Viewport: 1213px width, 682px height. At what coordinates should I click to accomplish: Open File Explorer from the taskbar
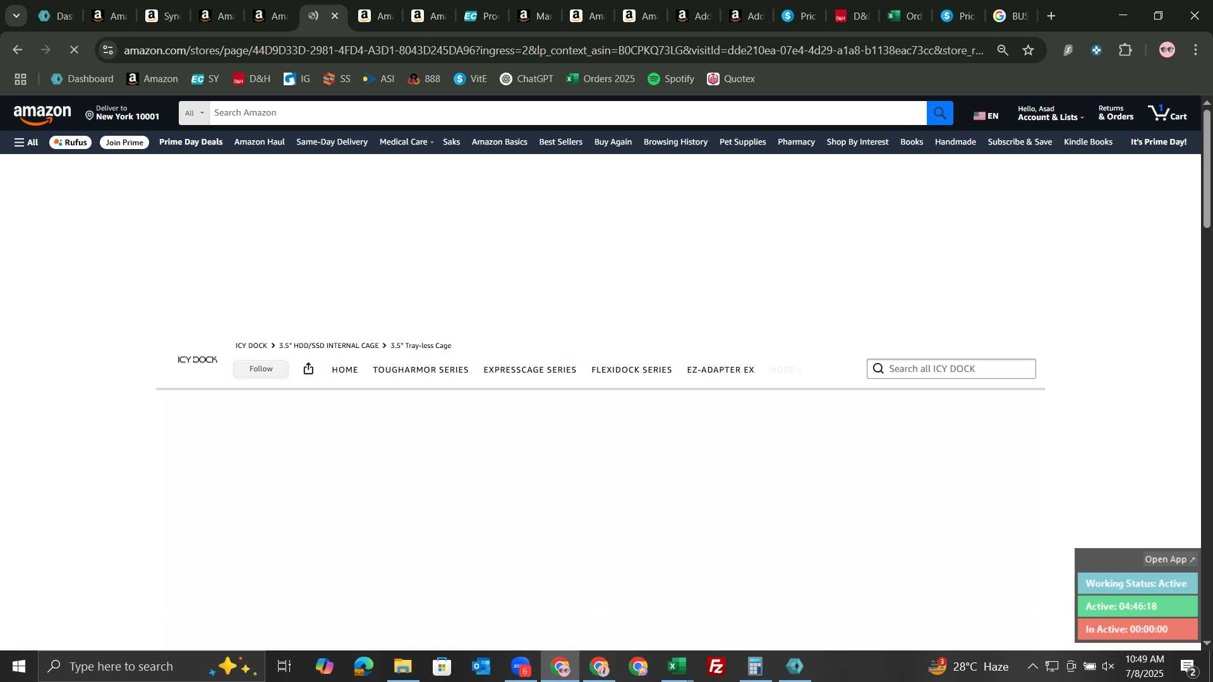[x=402, y=666]
